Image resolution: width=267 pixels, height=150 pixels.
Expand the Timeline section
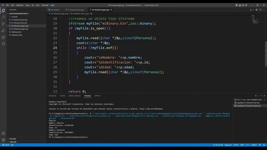coord(26,142)
